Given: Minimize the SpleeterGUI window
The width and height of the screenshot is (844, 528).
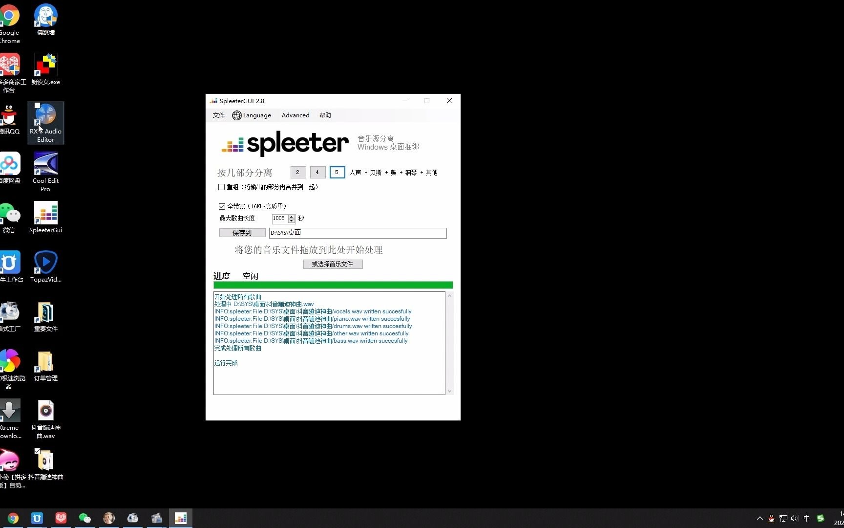Looking at the screenshot, I should tap(404, 101).
